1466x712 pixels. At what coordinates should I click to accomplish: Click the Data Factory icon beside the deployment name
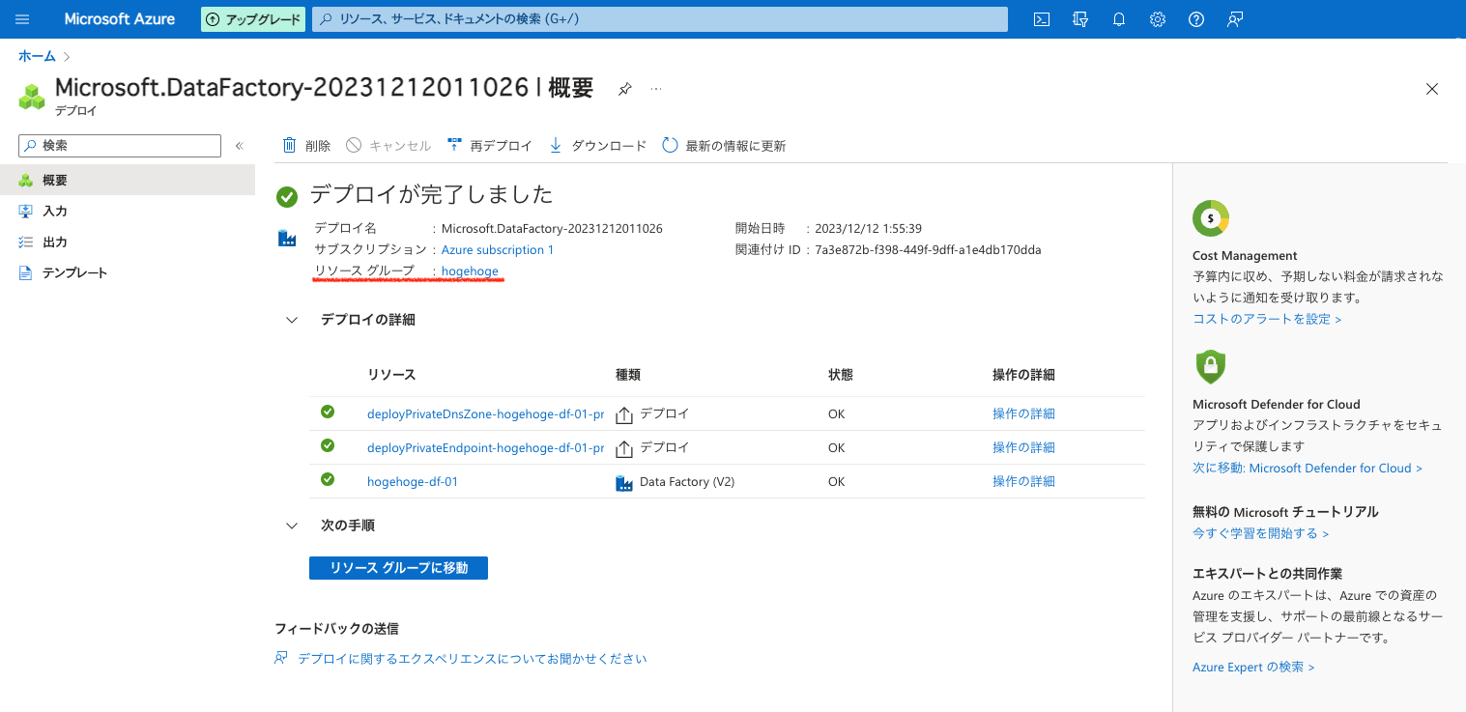click(287, 238)
